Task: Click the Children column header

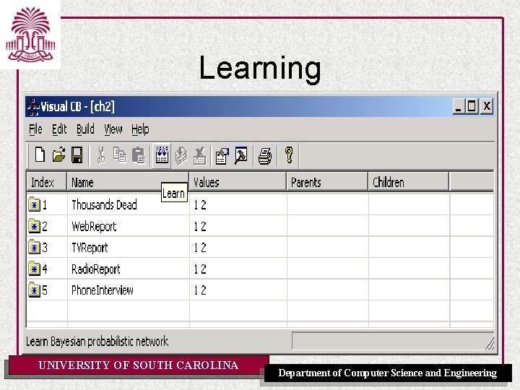Action: [409, 182]
